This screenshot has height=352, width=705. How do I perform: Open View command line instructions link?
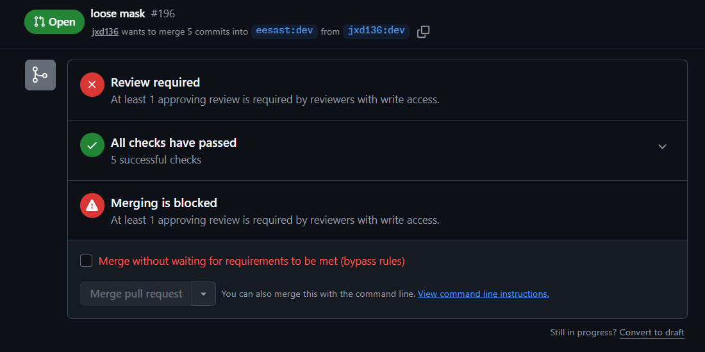point(483,294)
